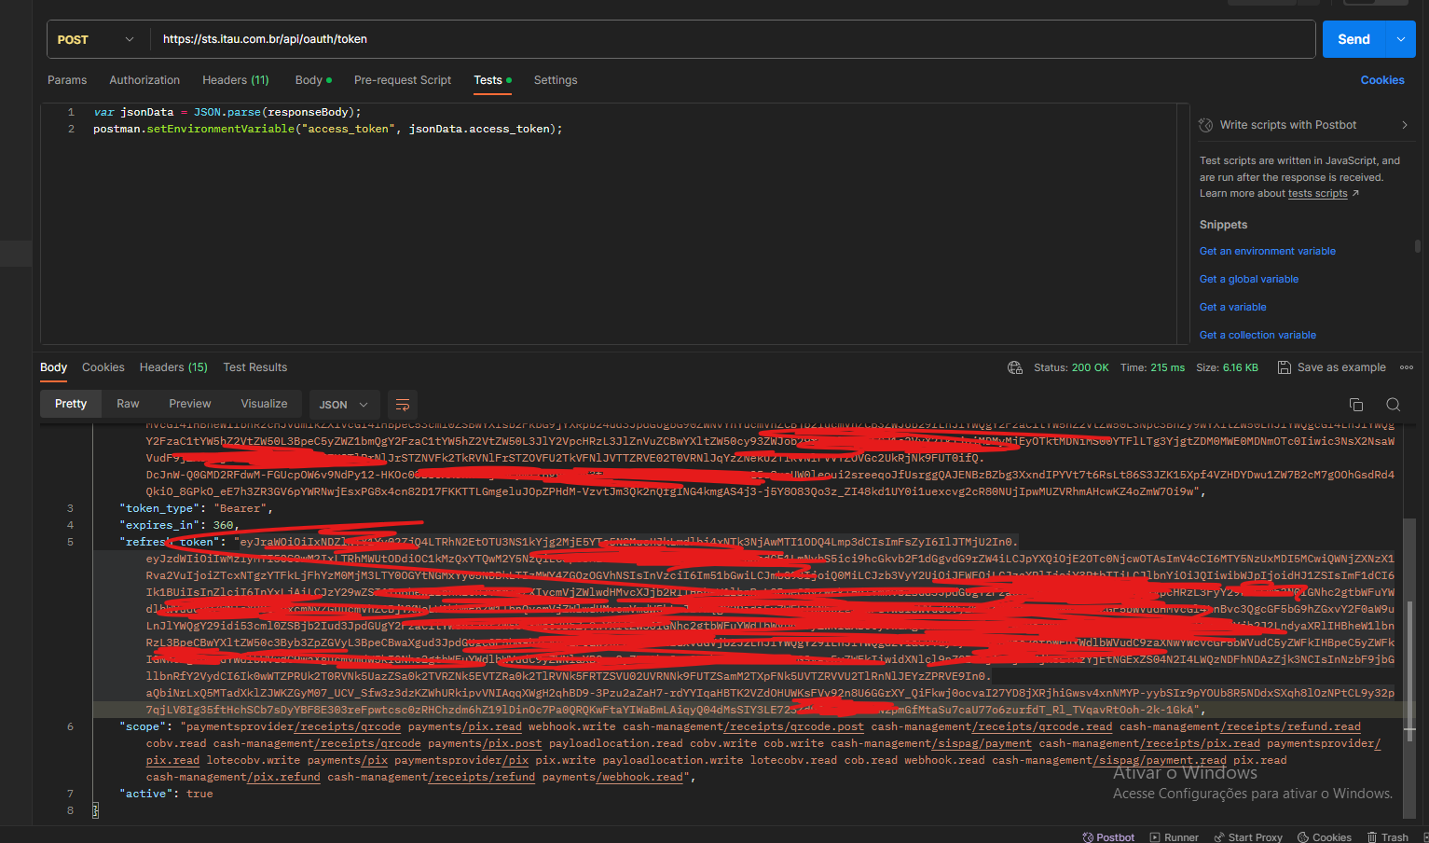This screenshot has height=843, width=1429.
Task: Switch response view to Preview
Action: [x=189, y=404]
